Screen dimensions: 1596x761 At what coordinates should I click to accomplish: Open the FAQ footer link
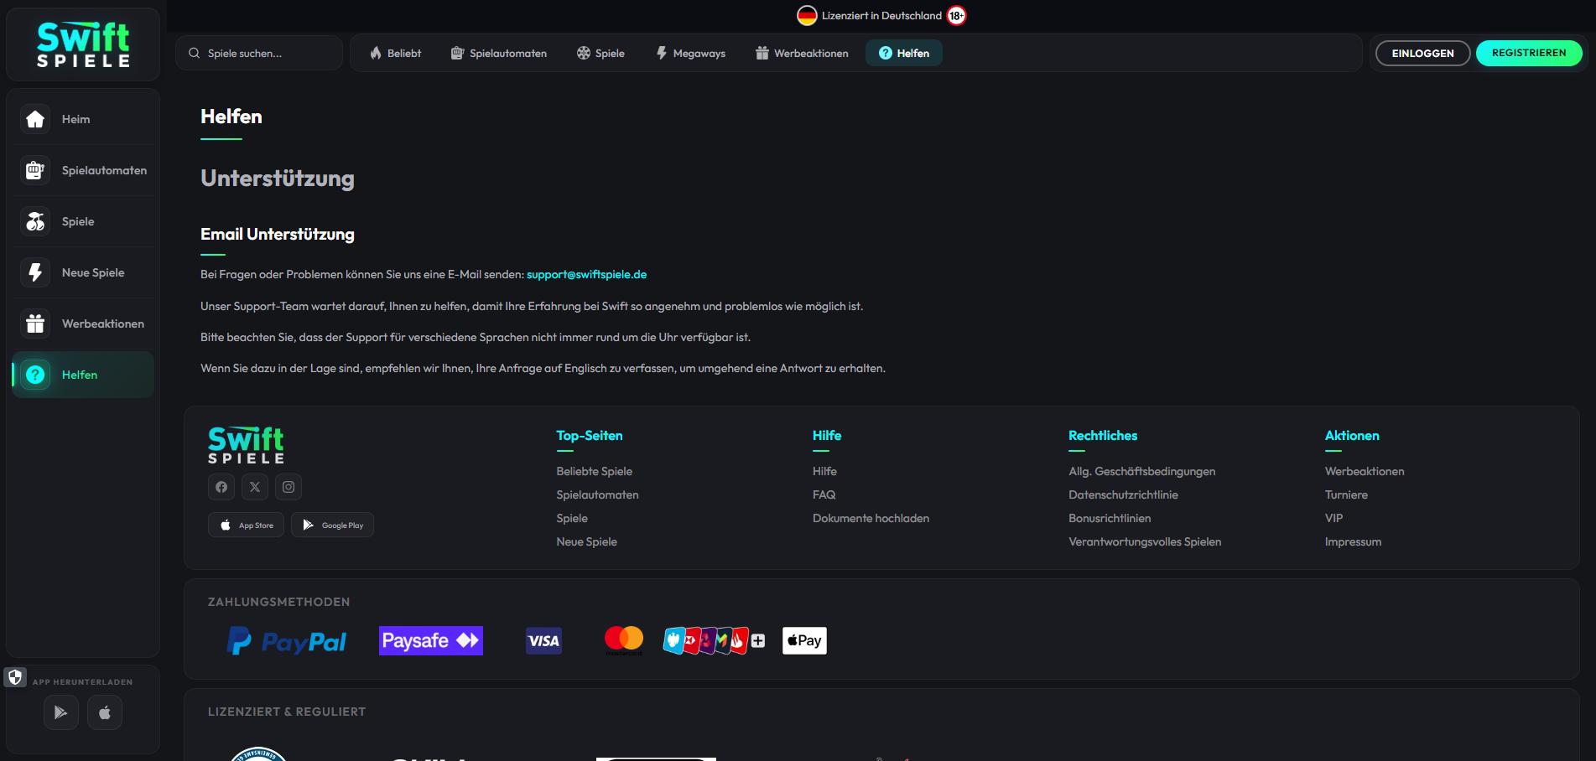pyautogui.click(x=824, y=494)
